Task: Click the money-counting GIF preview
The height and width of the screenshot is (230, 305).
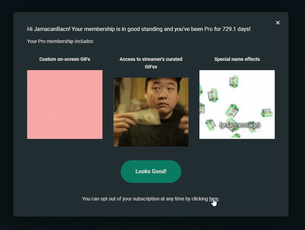Action: click(x=151, y=112)
